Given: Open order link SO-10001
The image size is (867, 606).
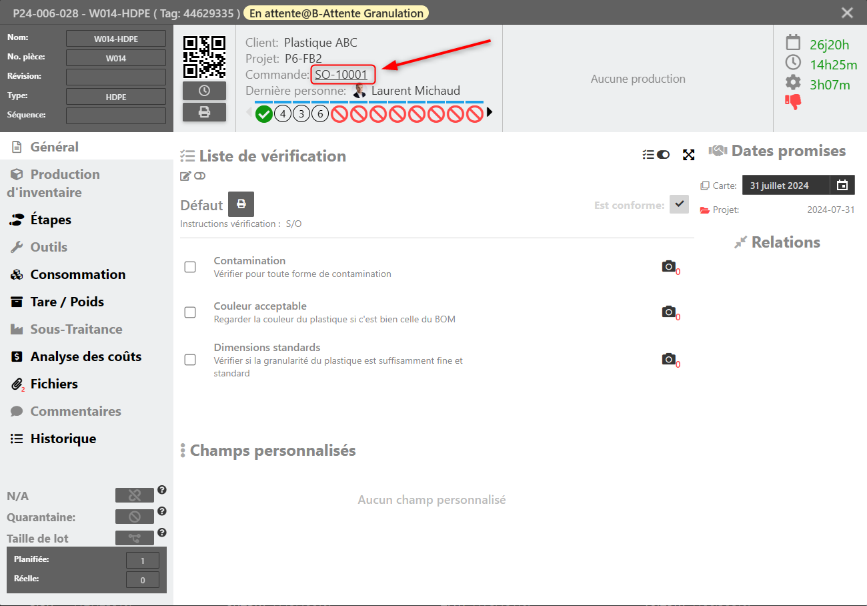Looking at the screenshot, I should point(341,75).
